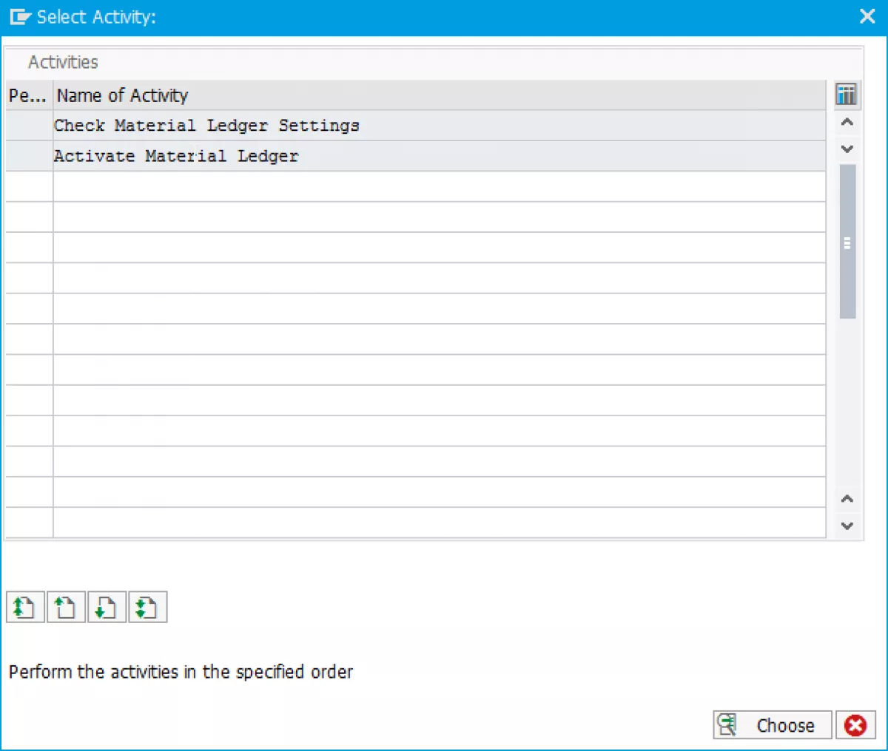Open the table column settings icon
Viewport: 888px width, 751px height.
(x=846, y=95)
